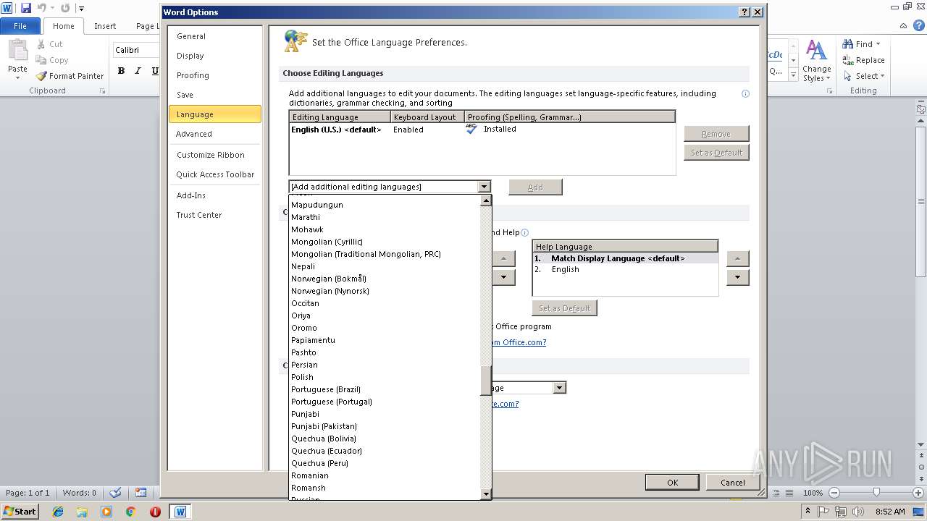Click the Find binoculars icon
Viewport: 927px width, 521px height.
click(847, 44)
